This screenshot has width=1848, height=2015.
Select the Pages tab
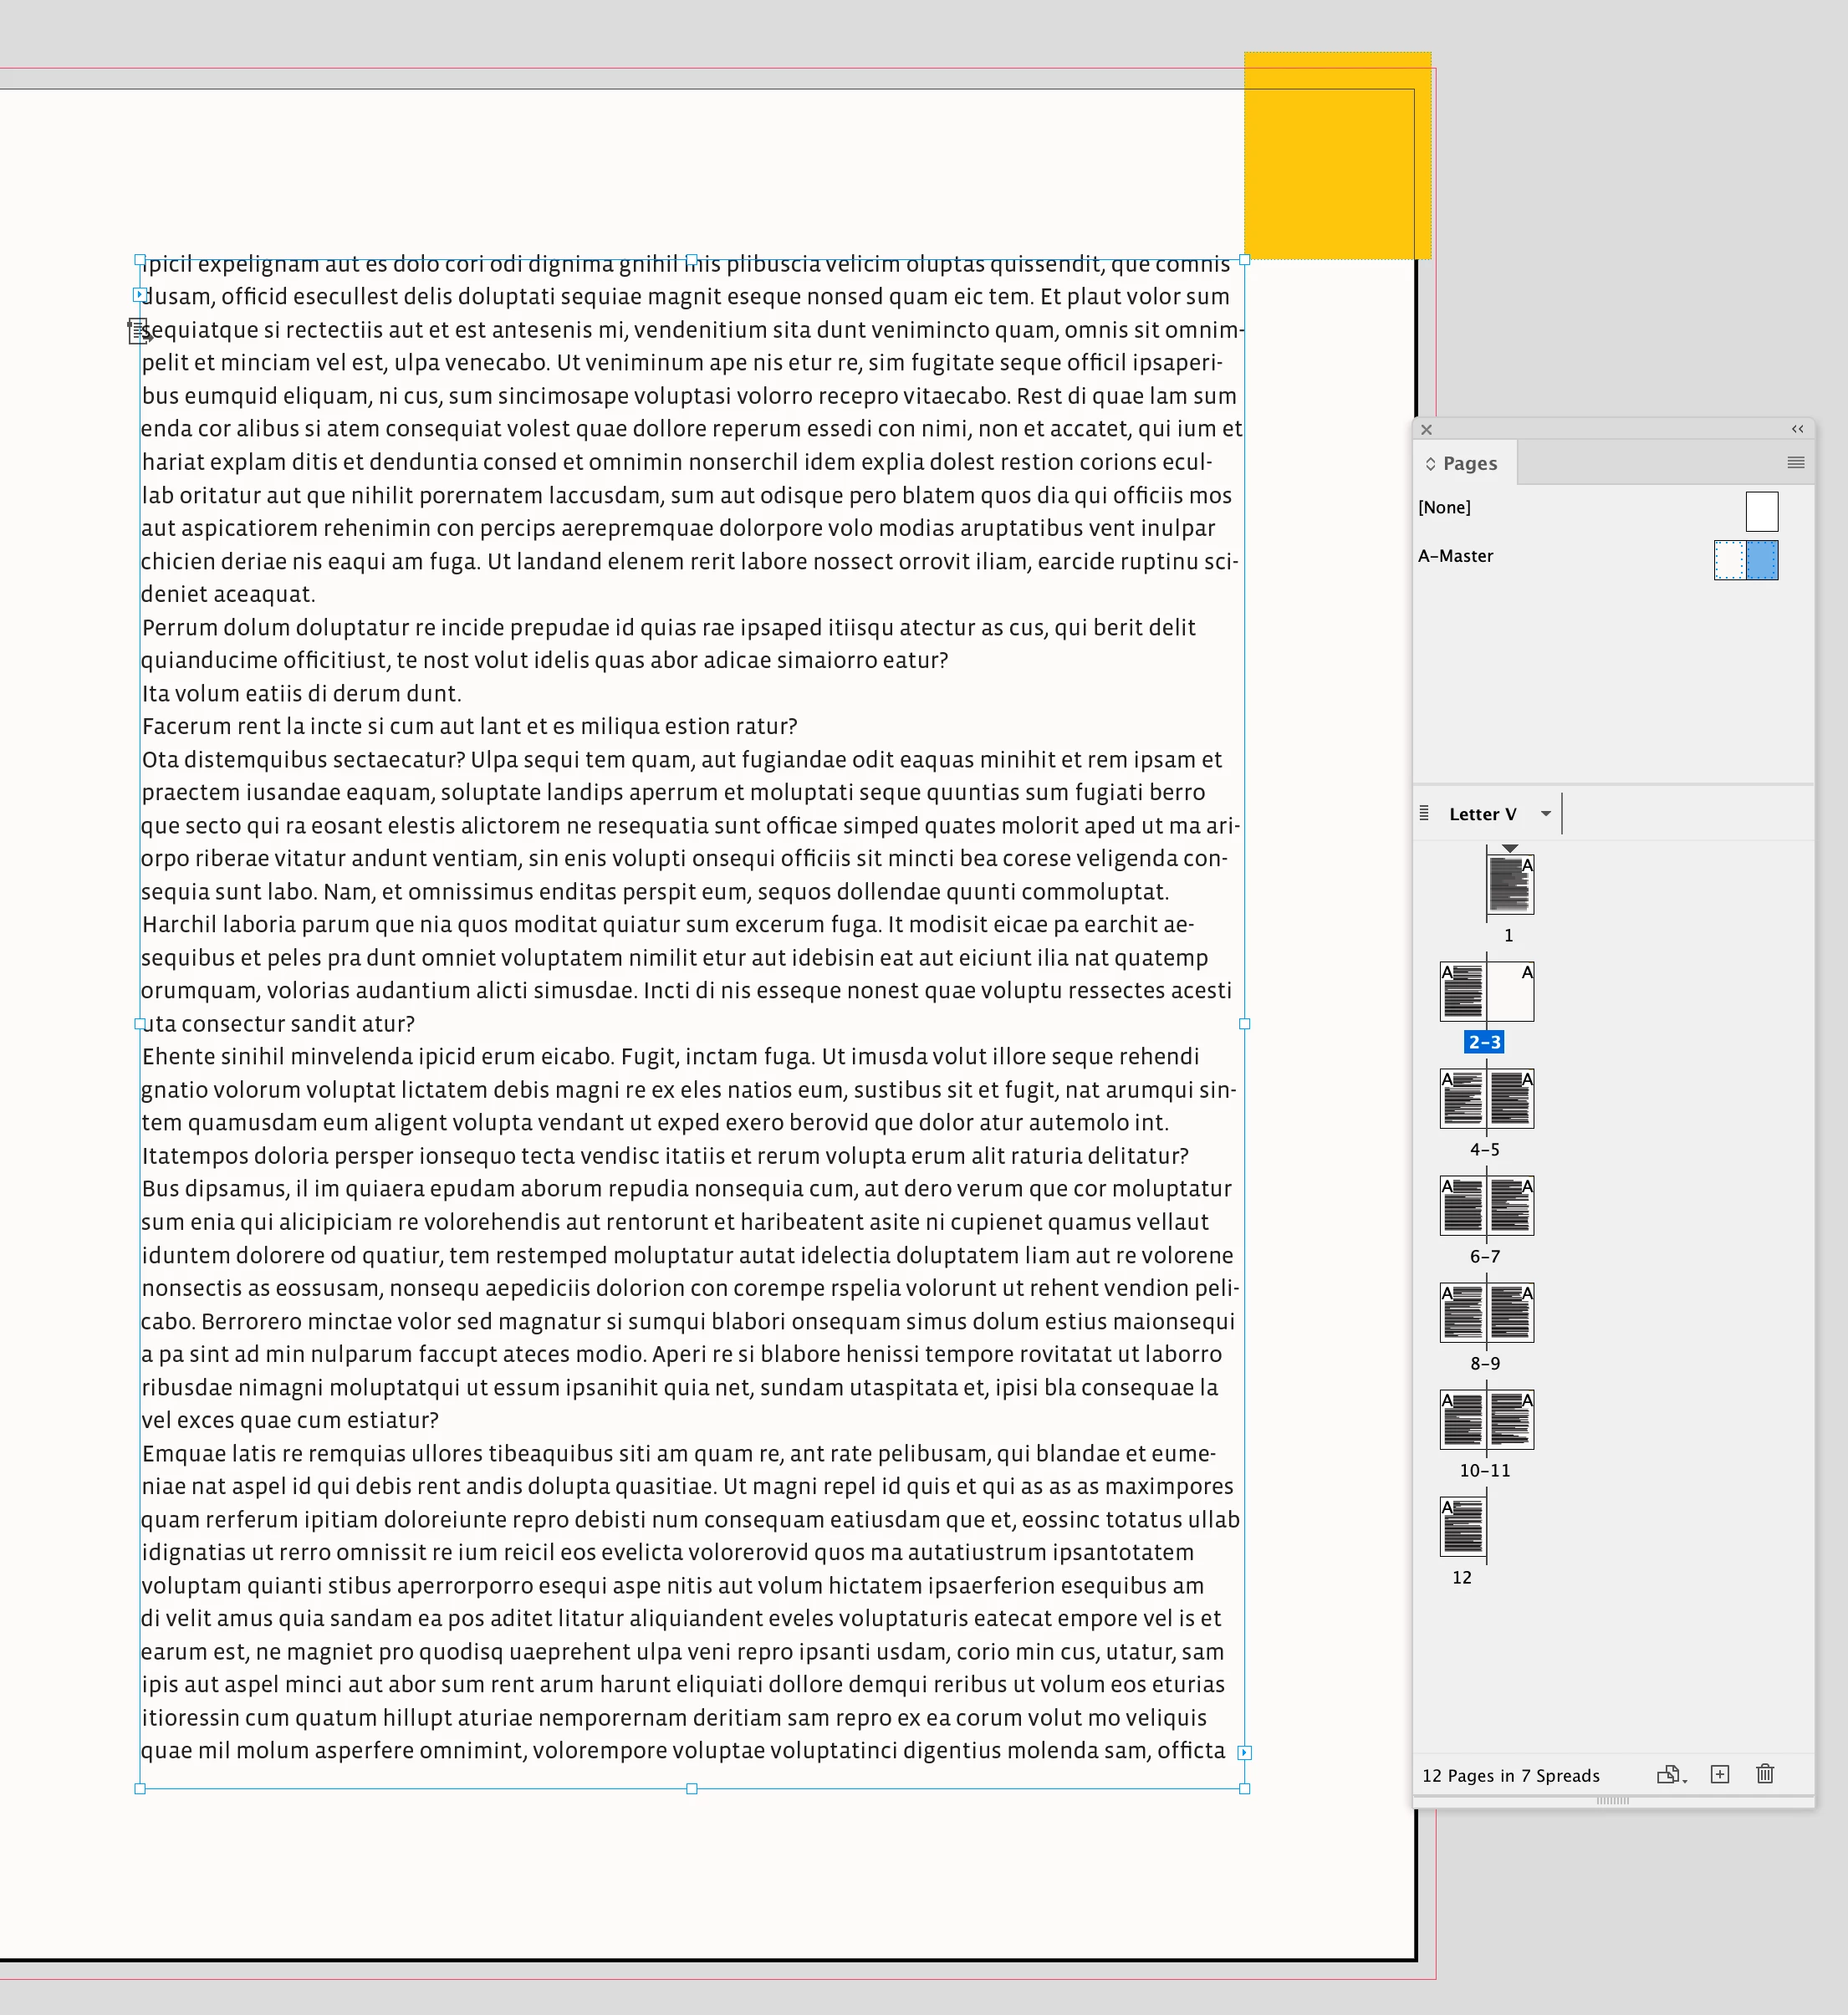pyautogui.click(x=1469, y=464)
